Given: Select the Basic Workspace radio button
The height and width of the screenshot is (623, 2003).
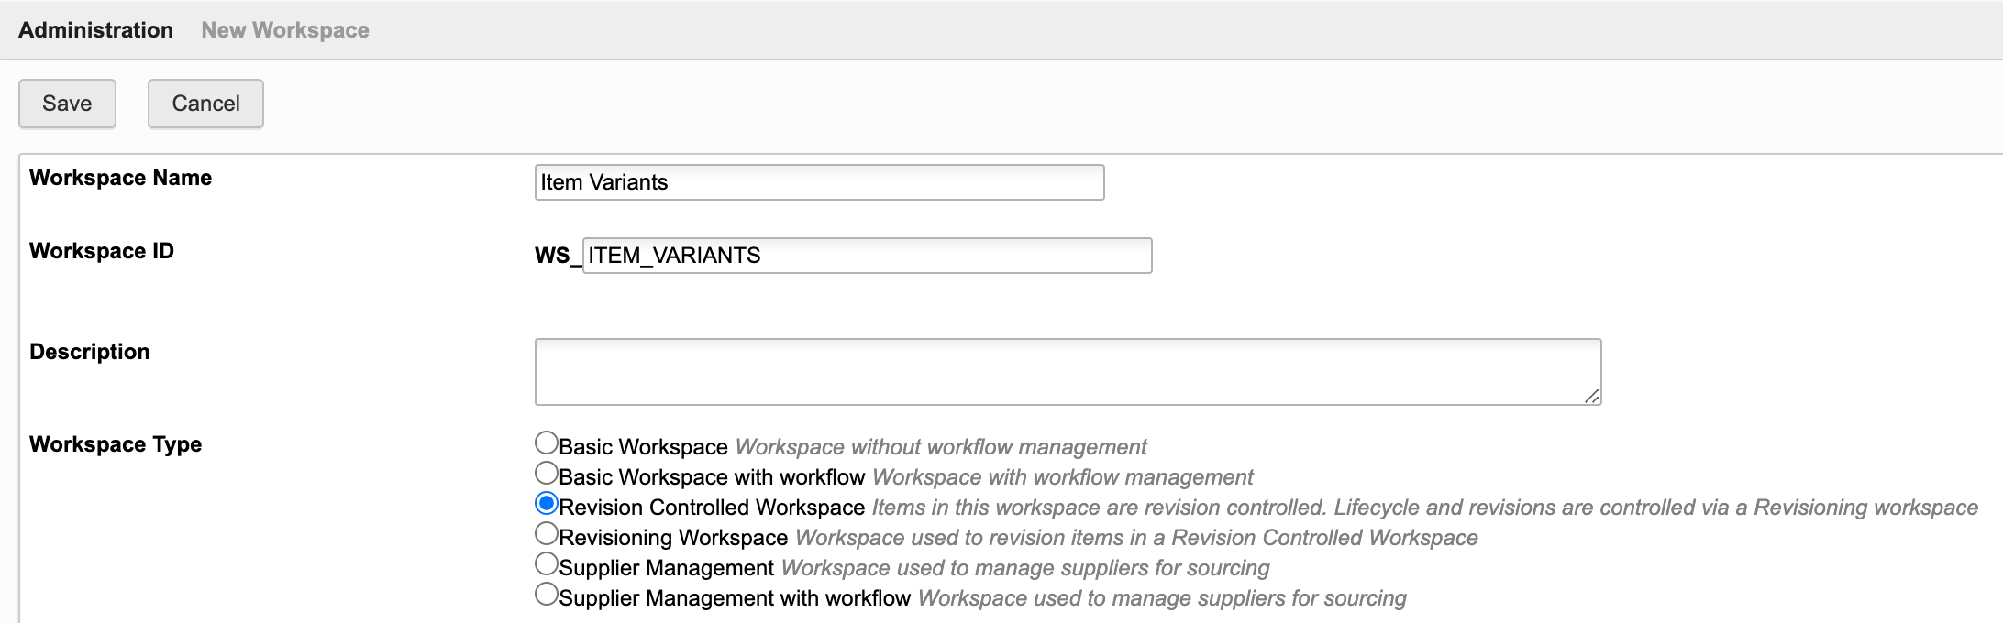Looking at the screenshot, I should pyautogui.click(x=547, y=443).
